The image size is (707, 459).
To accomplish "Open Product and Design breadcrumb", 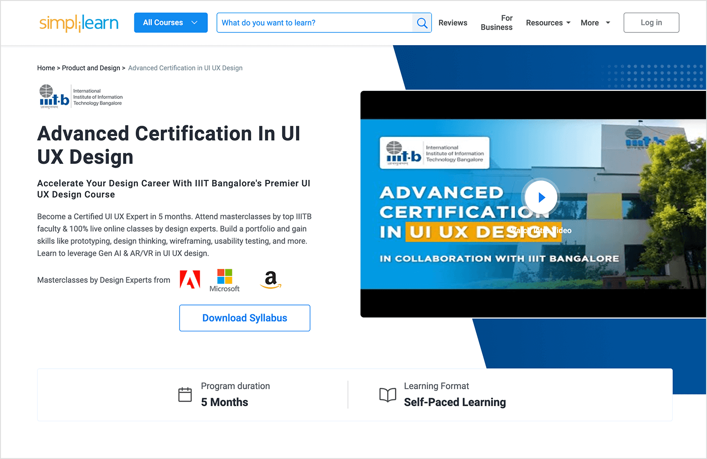I will pos(91,68).
